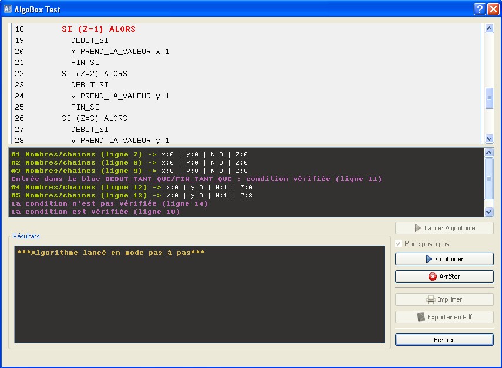Click trace entry #2 (ligne 8)
This screenshot has width=502, height=368.
click(x=129, y=162)
